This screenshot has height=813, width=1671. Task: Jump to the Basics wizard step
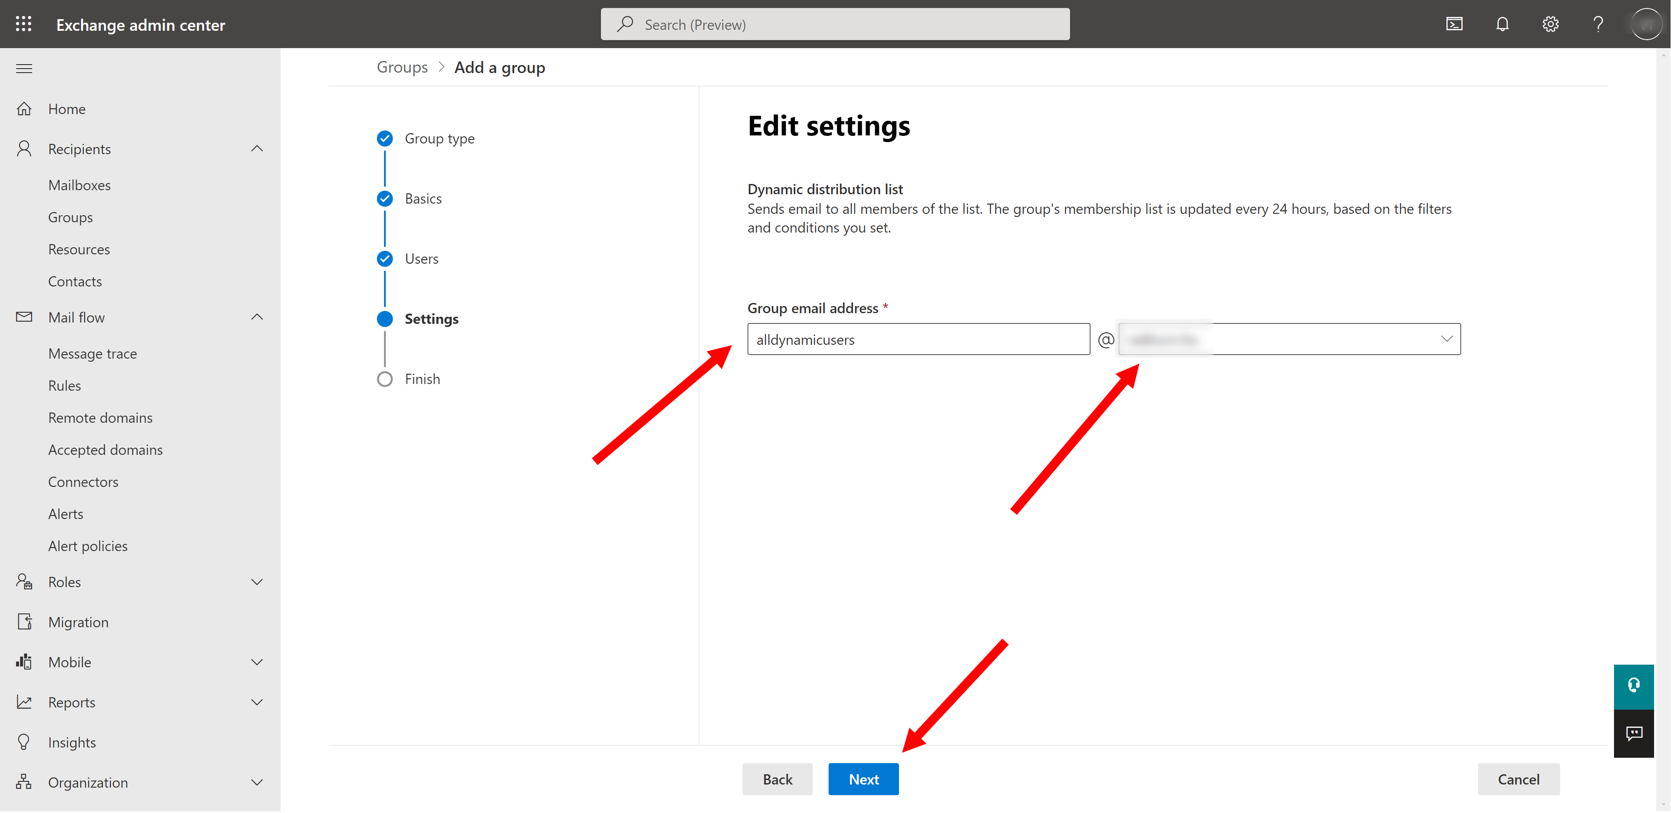pos(423,199)
